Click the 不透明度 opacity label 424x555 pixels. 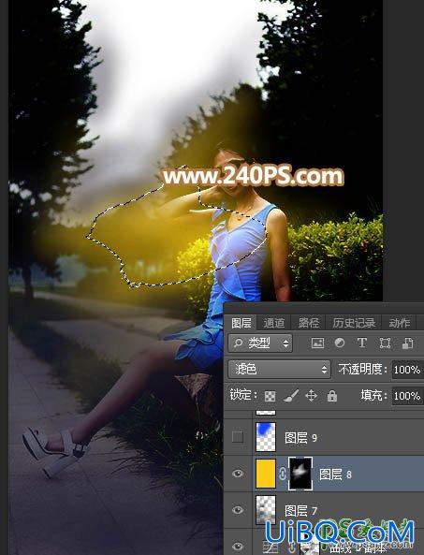click(363, 370)
